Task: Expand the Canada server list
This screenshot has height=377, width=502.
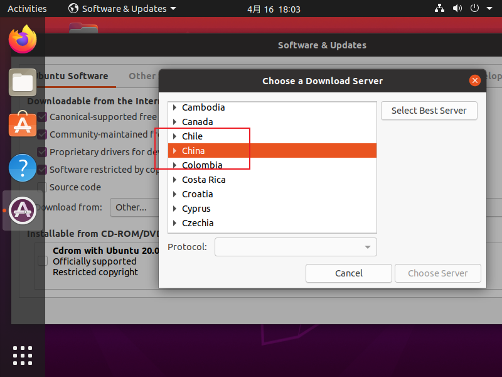Action: pyautogui.click(x=174, y=122)
